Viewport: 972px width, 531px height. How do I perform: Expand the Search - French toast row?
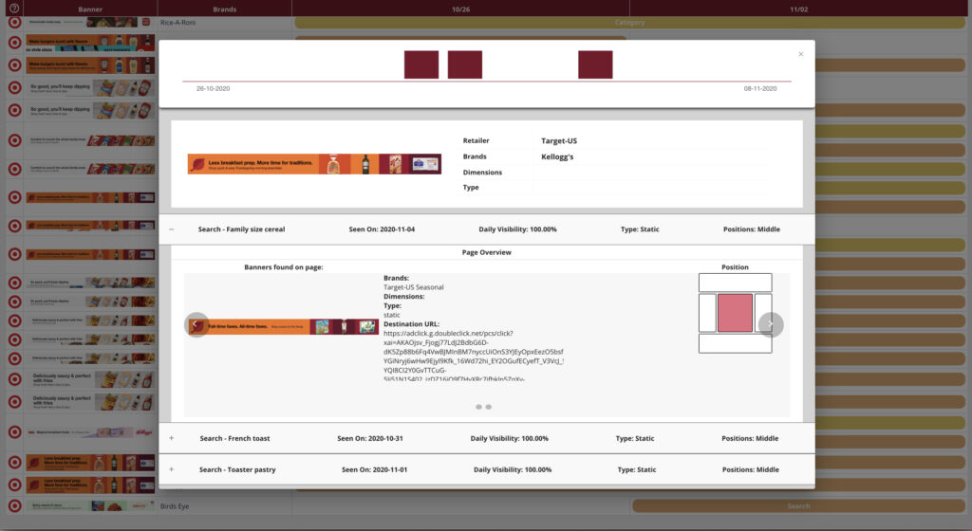click(x=172, y=438)
